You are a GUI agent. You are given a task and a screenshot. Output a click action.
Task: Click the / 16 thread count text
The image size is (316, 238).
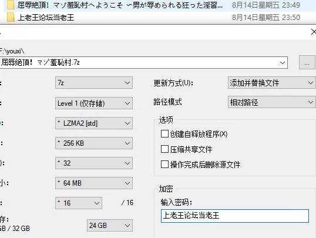127,203
